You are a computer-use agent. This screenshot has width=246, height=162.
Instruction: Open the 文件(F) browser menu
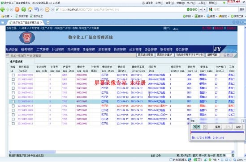tap(160, 3)
